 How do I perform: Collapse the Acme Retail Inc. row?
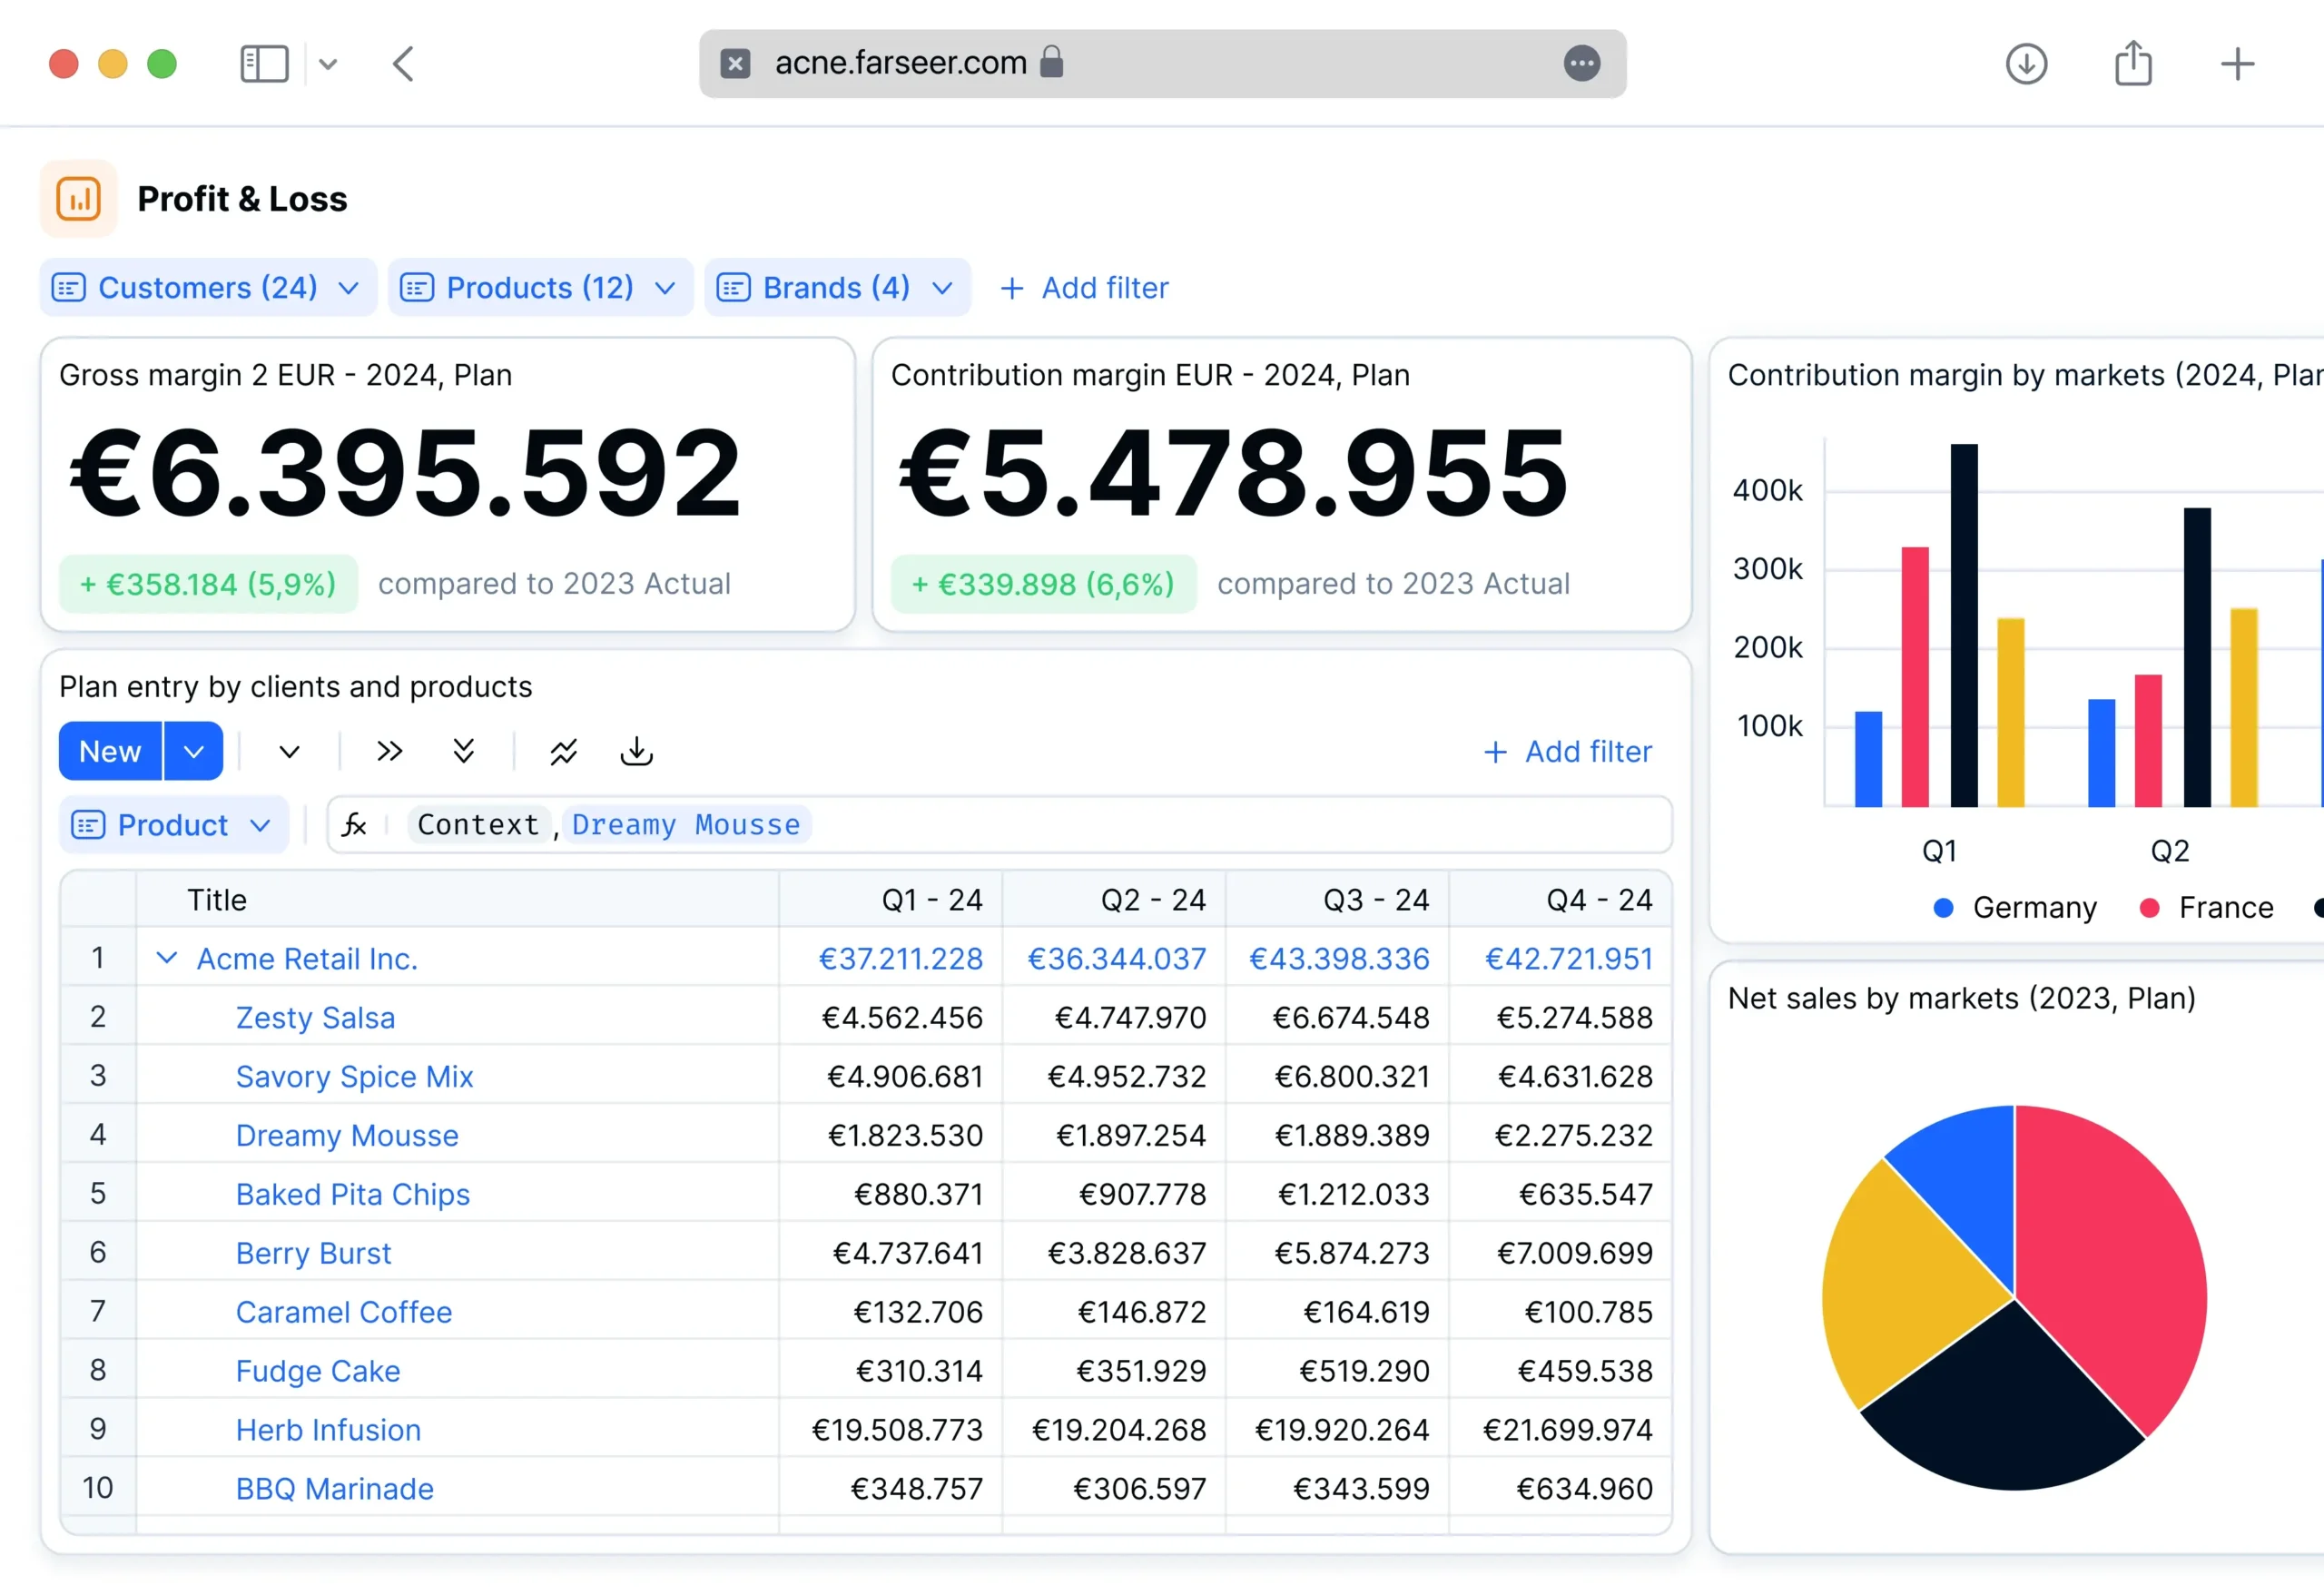[167, 958]
